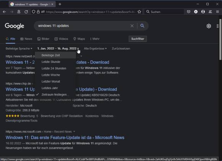Select Beliebige Zeit from the menu
222x161 pixels.
(55, 55)
